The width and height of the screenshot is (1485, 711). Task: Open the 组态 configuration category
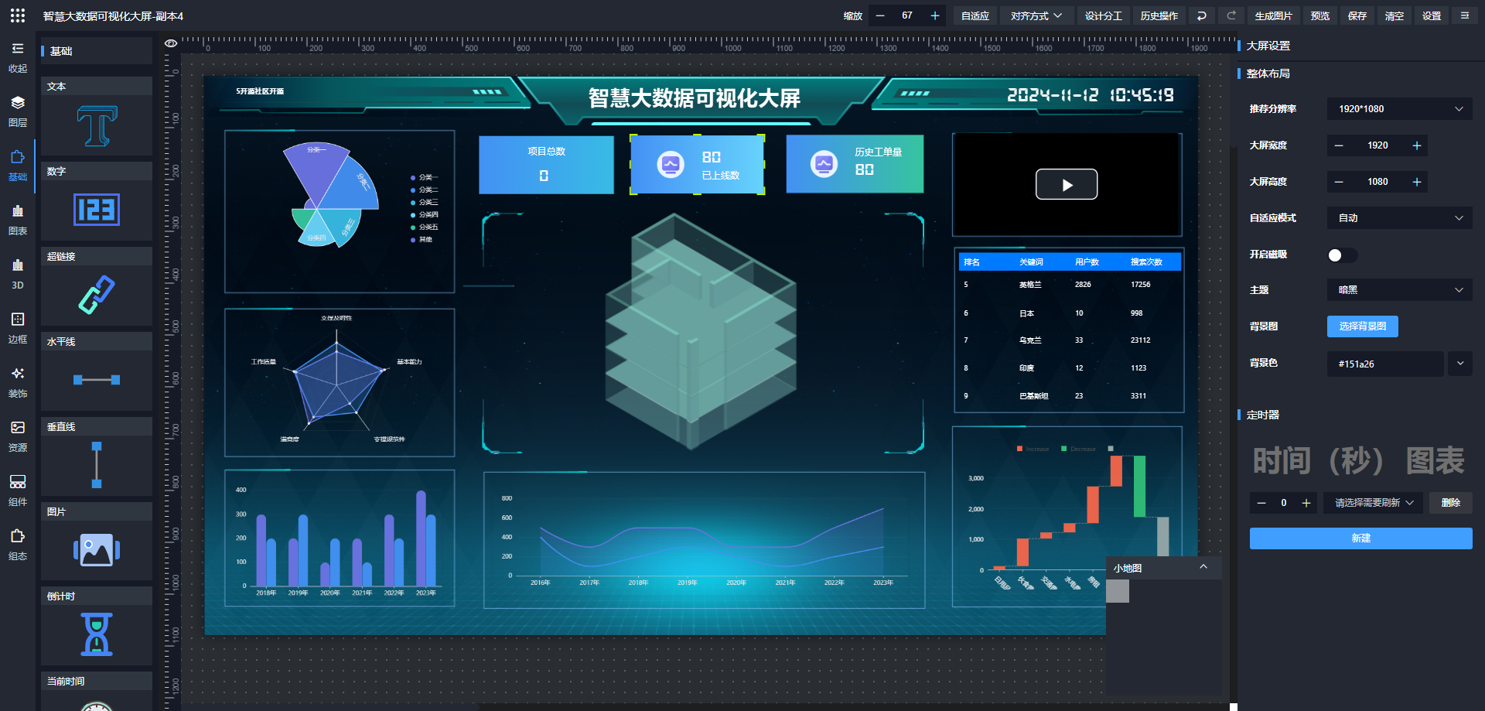tap(18, 545)
